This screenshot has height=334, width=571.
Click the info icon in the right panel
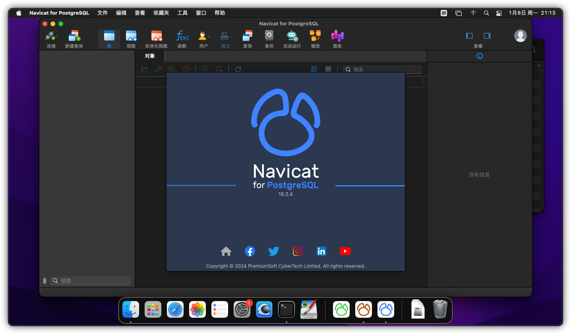pos(480,56)
